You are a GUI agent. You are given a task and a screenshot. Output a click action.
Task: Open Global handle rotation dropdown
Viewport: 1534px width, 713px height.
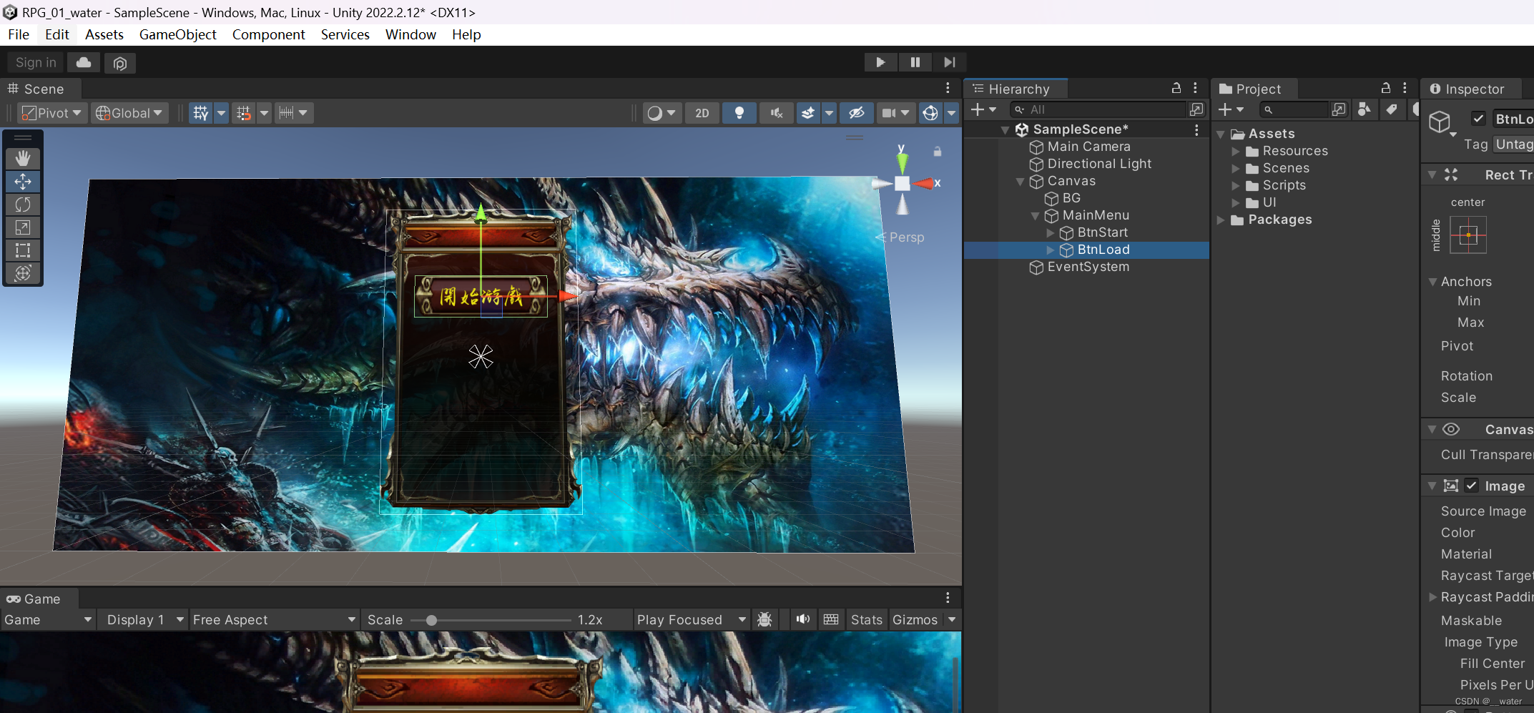pos(129,113)
